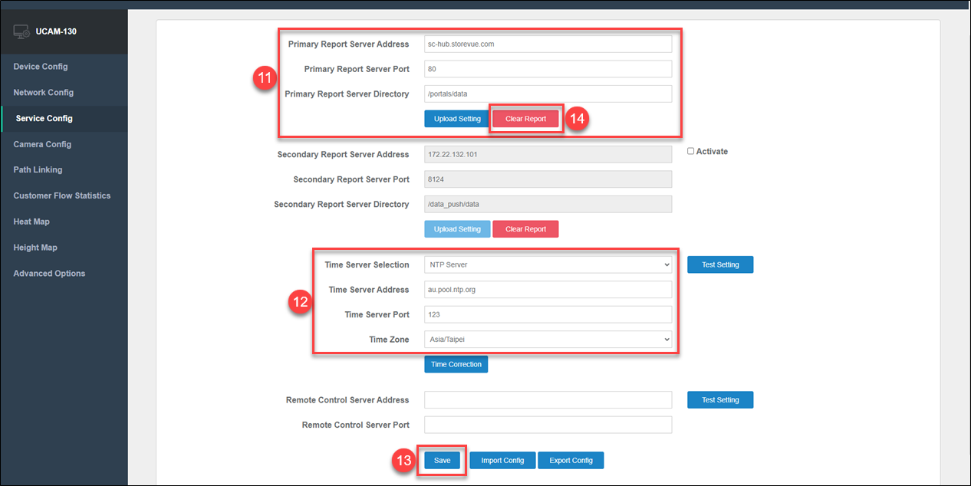Focus the Primary Report Server Address field
This screenshot has width=971, height=486.
548,44
